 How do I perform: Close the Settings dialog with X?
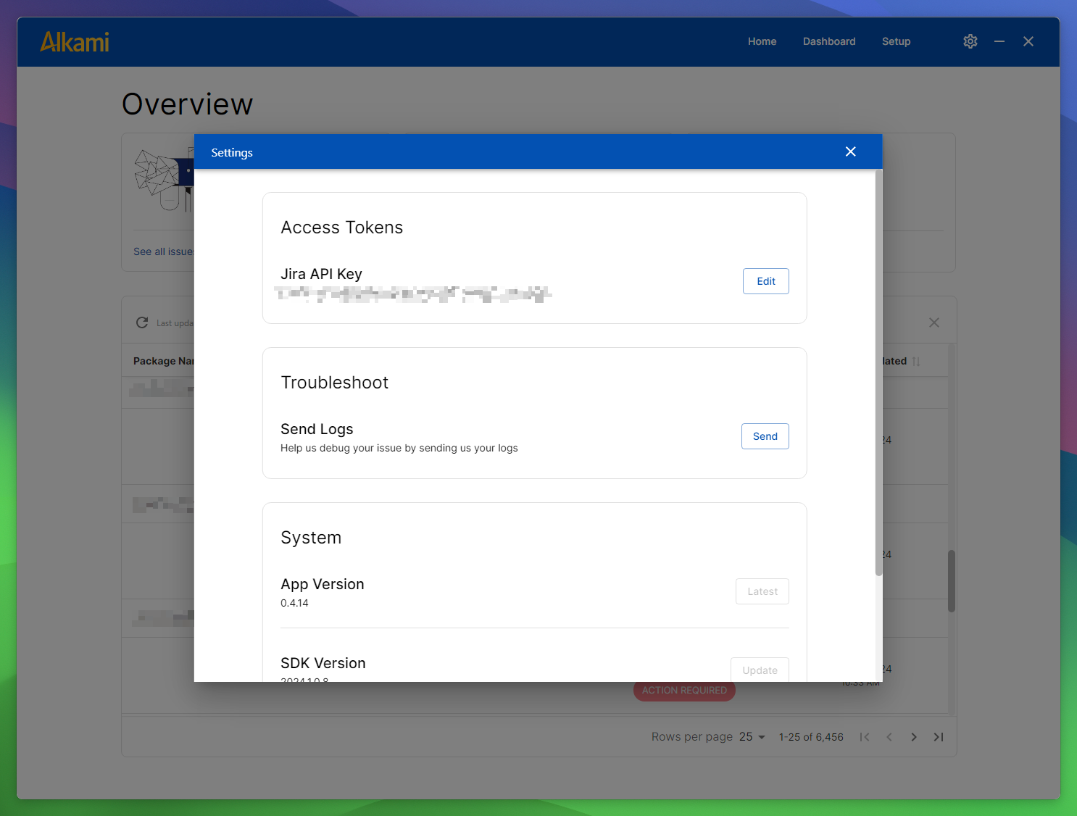(x=851, y=151)
